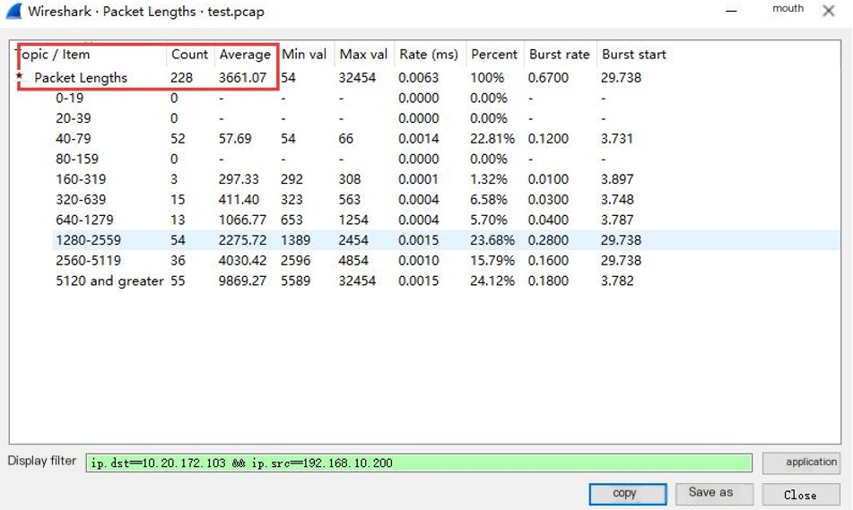Click max value 563 cell
This screenshot has width=853, height=510.
click(349, 200)
